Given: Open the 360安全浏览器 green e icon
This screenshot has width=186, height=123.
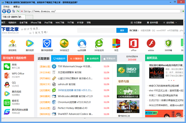Looking at the screenshot, I should 99,43.
